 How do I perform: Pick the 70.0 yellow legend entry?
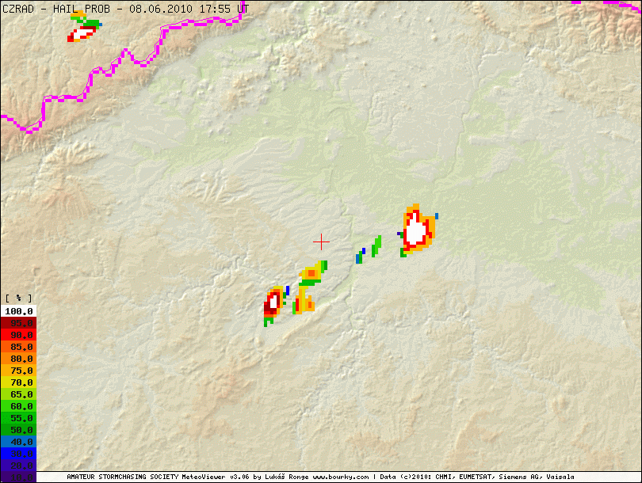tap(18, 382)
